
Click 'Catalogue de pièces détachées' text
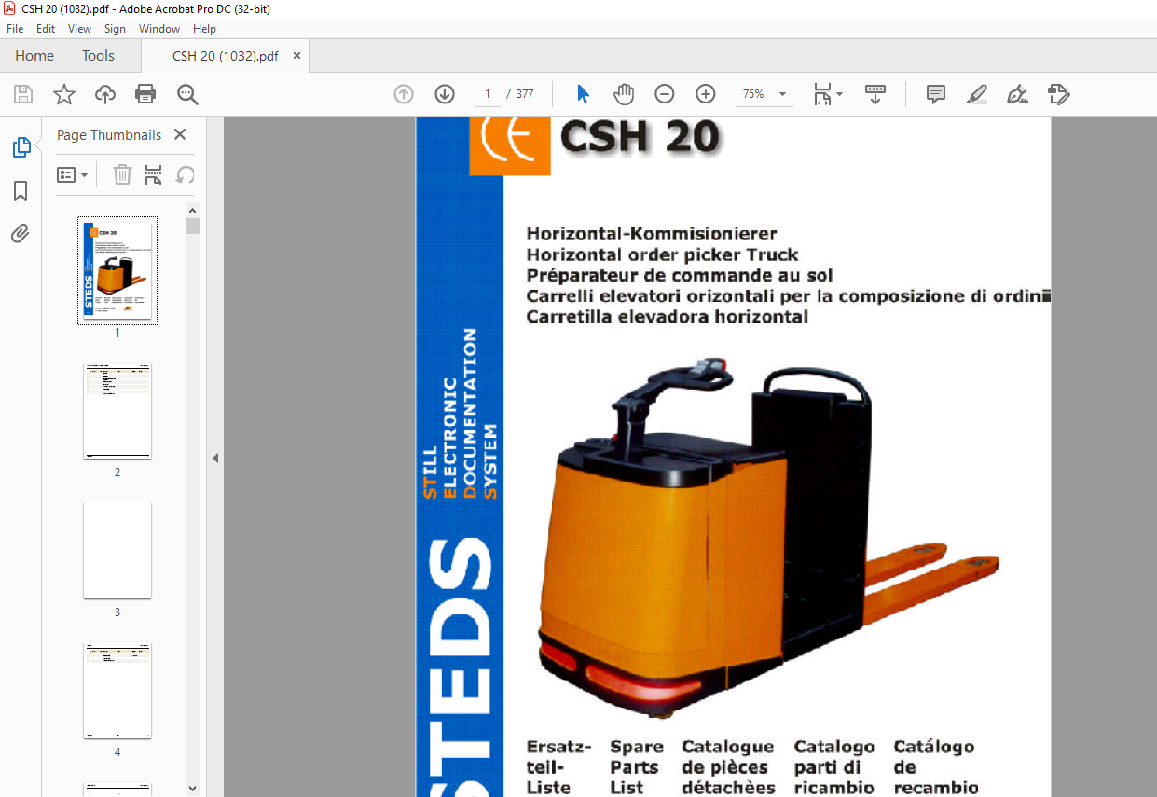tap(728, 767)
